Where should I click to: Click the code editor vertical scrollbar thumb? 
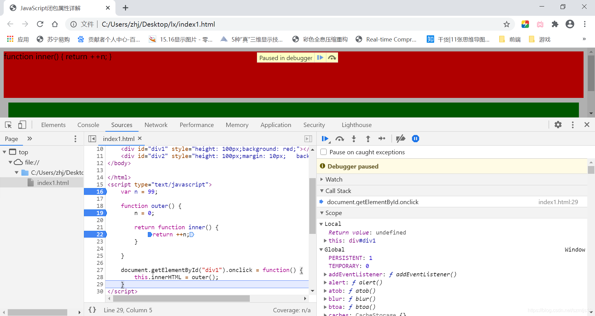pyautogui.click(x=312, y=206)
